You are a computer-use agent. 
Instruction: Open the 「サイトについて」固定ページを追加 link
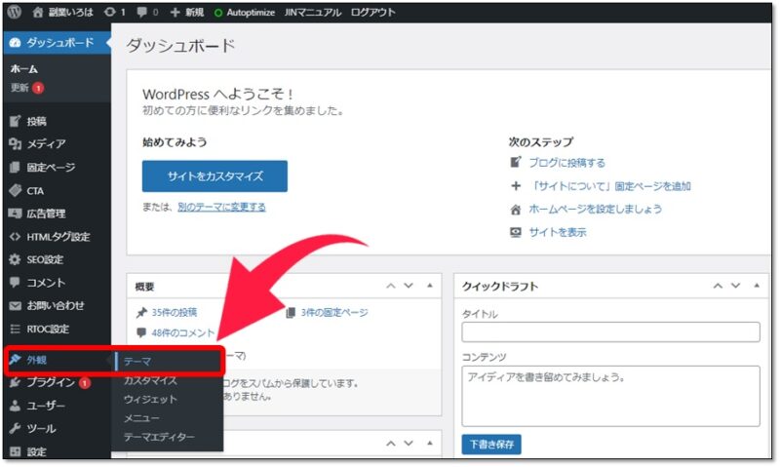click(x=610, y=186)
